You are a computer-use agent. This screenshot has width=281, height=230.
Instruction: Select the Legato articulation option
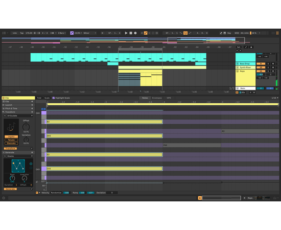click(11, 136)
